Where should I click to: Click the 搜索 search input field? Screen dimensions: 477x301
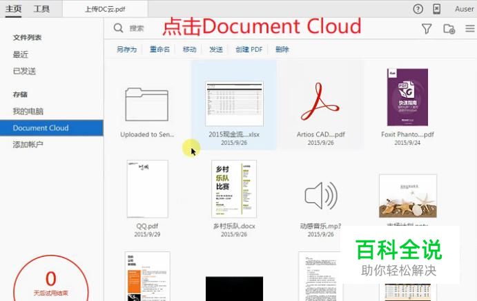pyautogui.click(x=137, y=28)
